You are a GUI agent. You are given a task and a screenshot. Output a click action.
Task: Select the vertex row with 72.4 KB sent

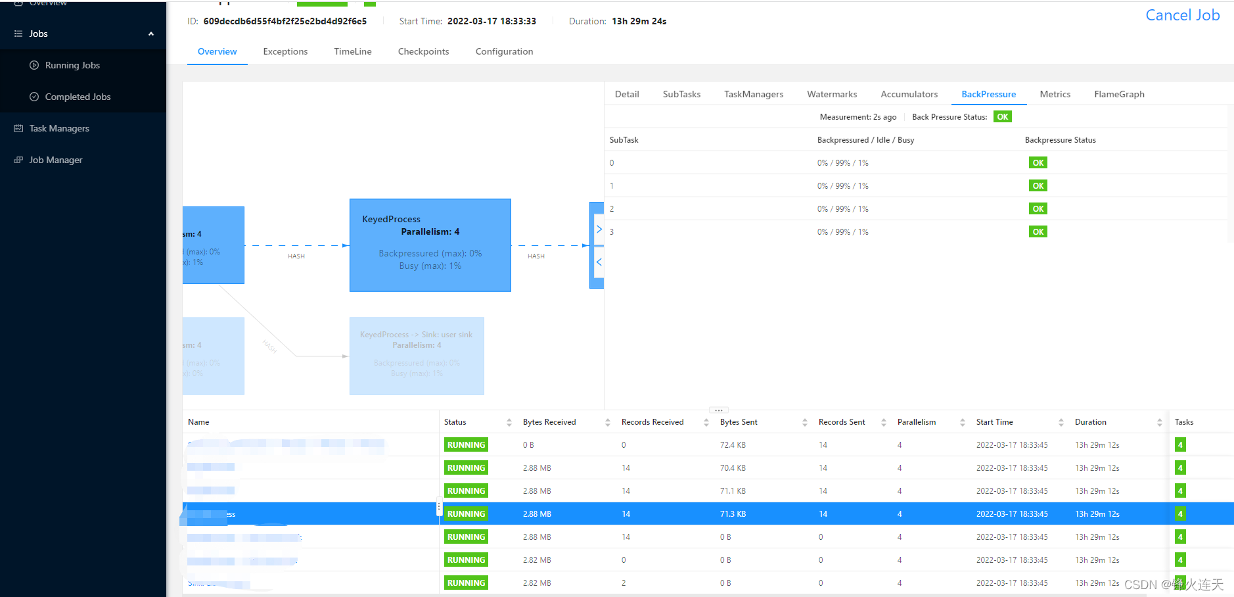point(708,445)
